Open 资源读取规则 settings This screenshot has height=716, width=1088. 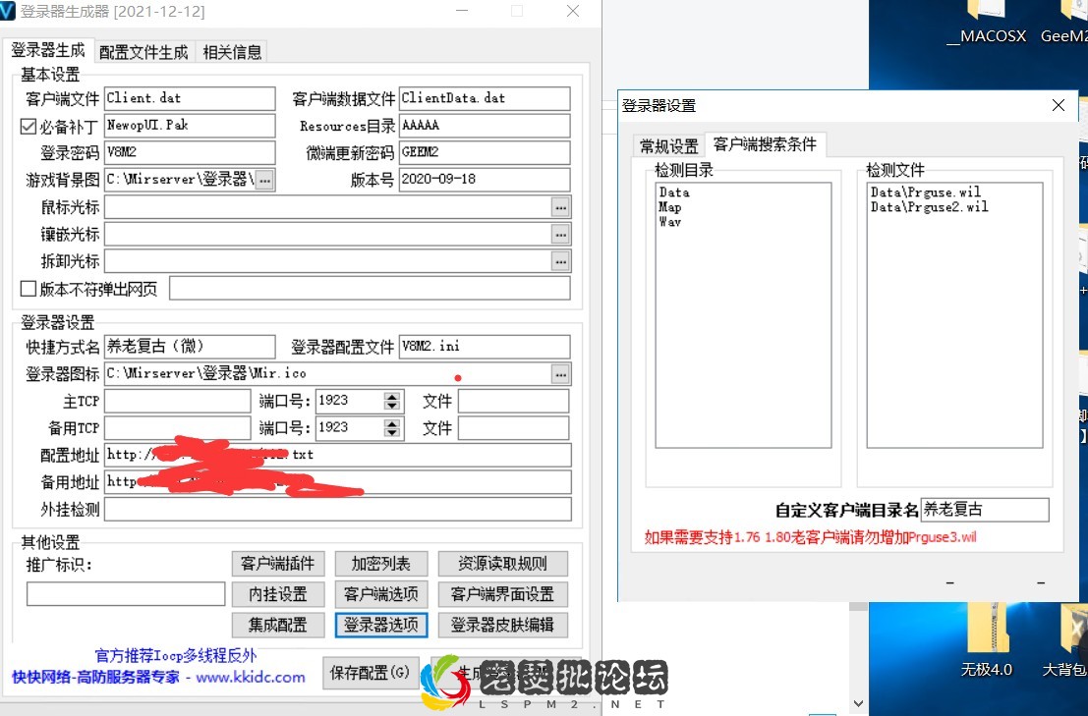502,564
